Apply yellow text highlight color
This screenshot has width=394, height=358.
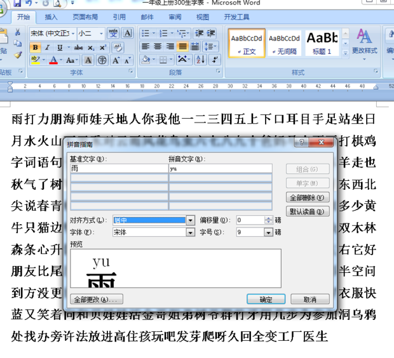[x=36, y=60]
